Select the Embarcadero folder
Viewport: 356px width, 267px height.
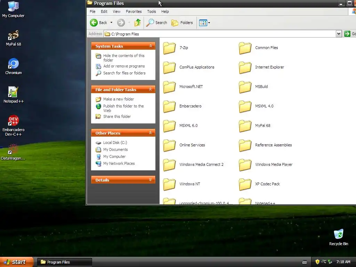pyautogui.click(x=182, y=106)
